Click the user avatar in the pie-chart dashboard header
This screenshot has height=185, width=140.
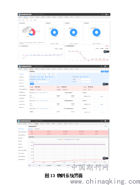click(x=106, y=14)
